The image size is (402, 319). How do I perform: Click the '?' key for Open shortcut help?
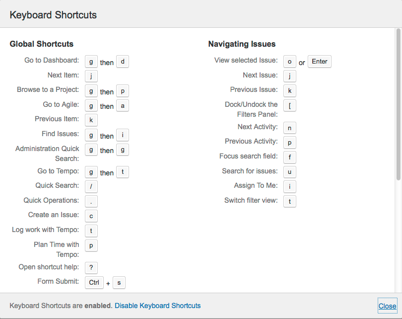(91, 268)
